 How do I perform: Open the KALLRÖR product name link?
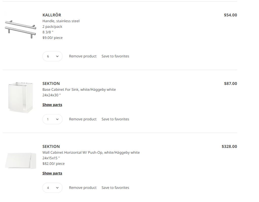52,15
